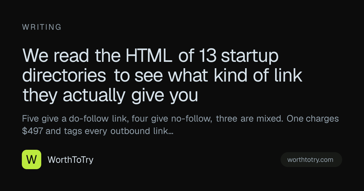Click the WorthToTry brand name
Viewport: 364px width, 191px height.
click(70, 160)
